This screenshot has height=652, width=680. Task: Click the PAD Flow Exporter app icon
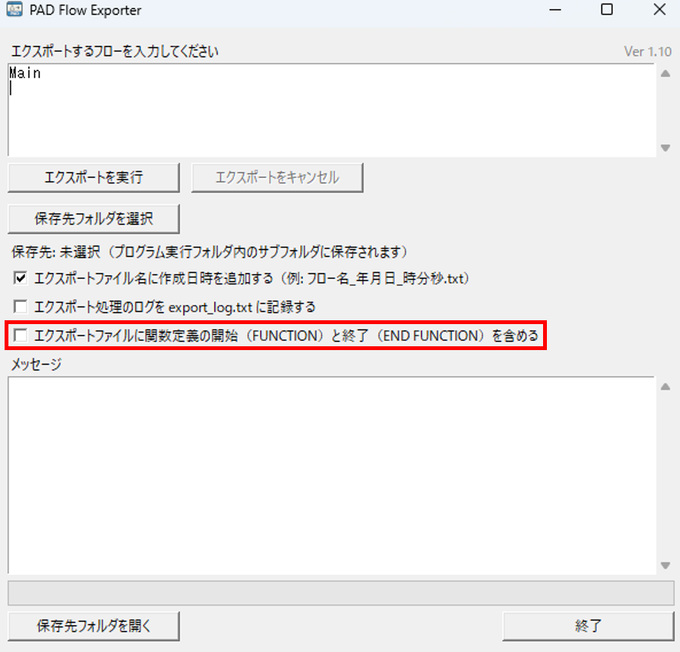pos(15,10)
